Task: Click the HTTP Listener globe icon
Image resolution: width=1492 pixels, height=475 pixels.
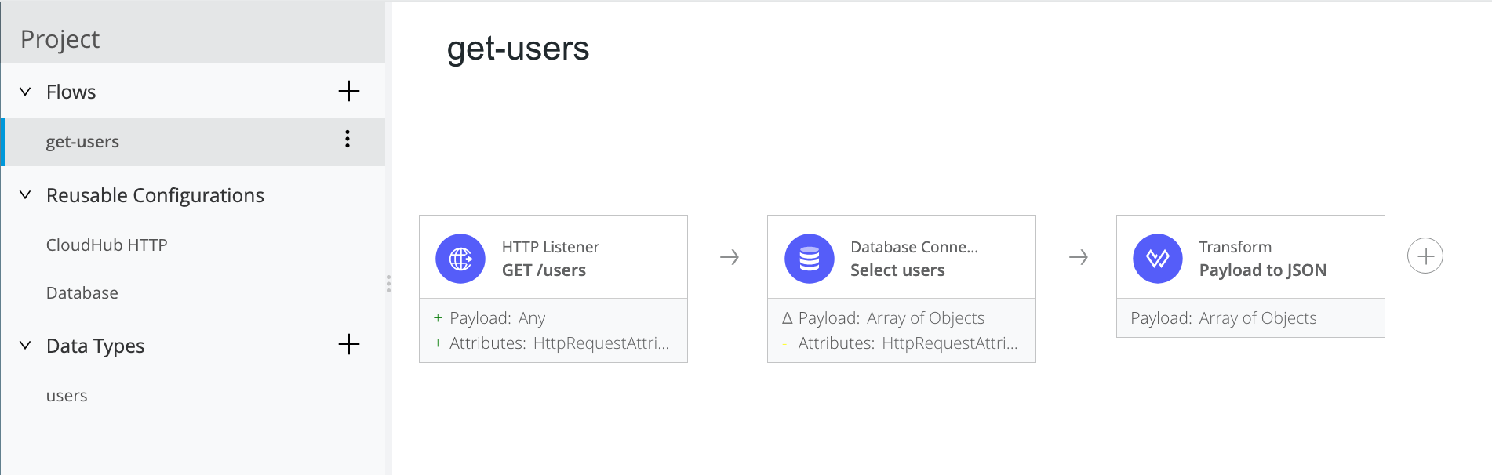Action: (460, 259)
